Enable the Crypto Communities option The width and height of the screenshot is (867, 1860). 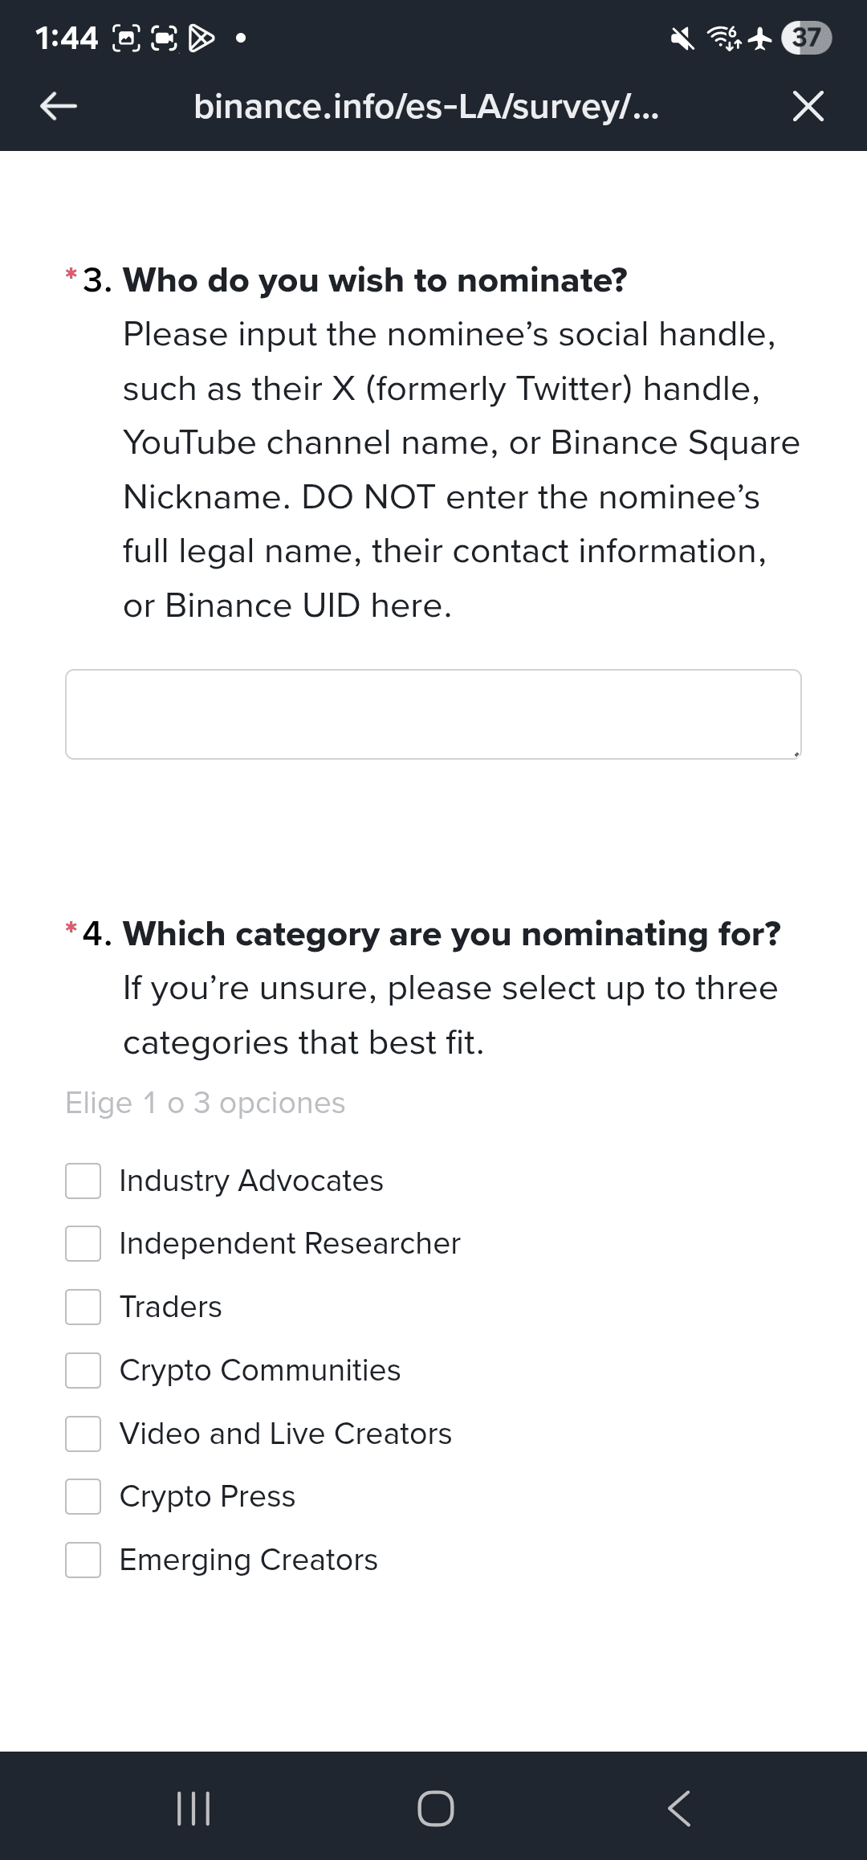[83, 1370]
